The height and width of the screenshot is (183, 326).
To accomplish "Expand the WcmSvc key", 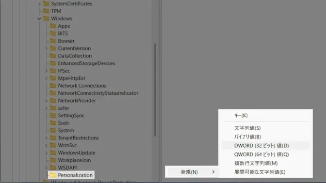I will pyautogui.click(x=46, y=145).
